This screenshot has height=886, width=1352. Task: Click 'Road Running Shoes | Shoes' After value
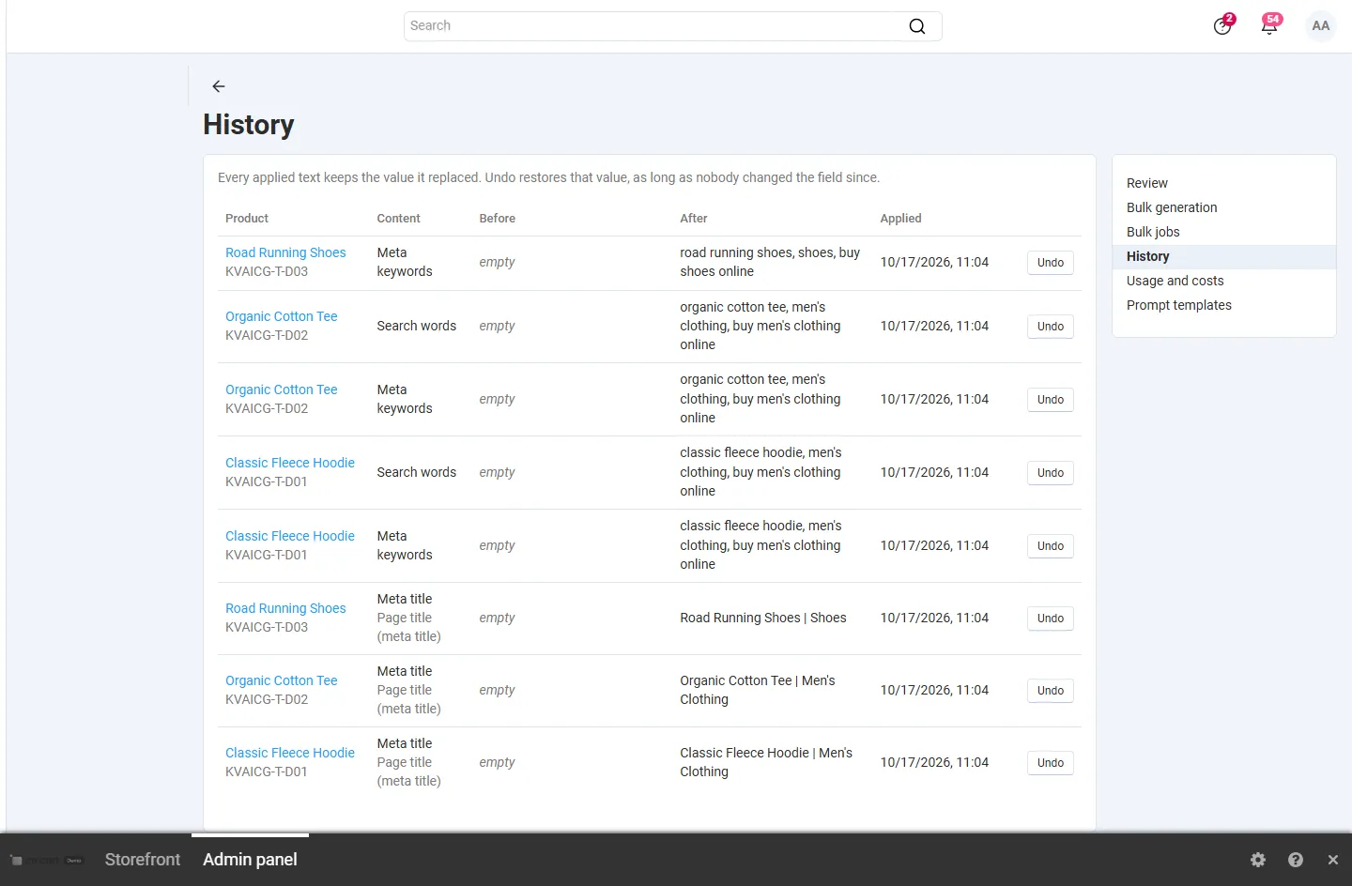[763, 618]
